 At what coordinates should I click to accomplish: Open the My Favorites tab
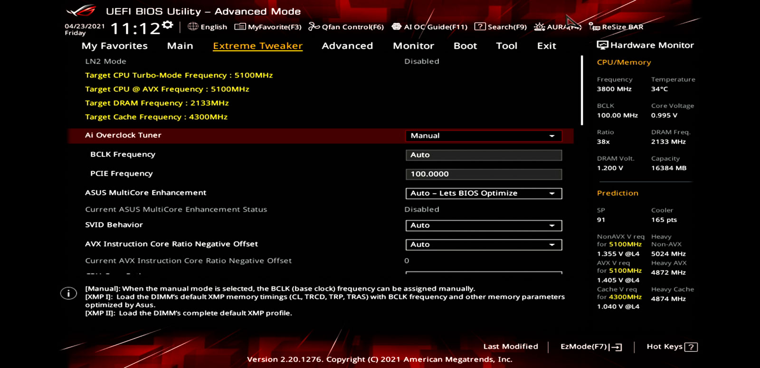pyautogui.click(x=114, y=46)
